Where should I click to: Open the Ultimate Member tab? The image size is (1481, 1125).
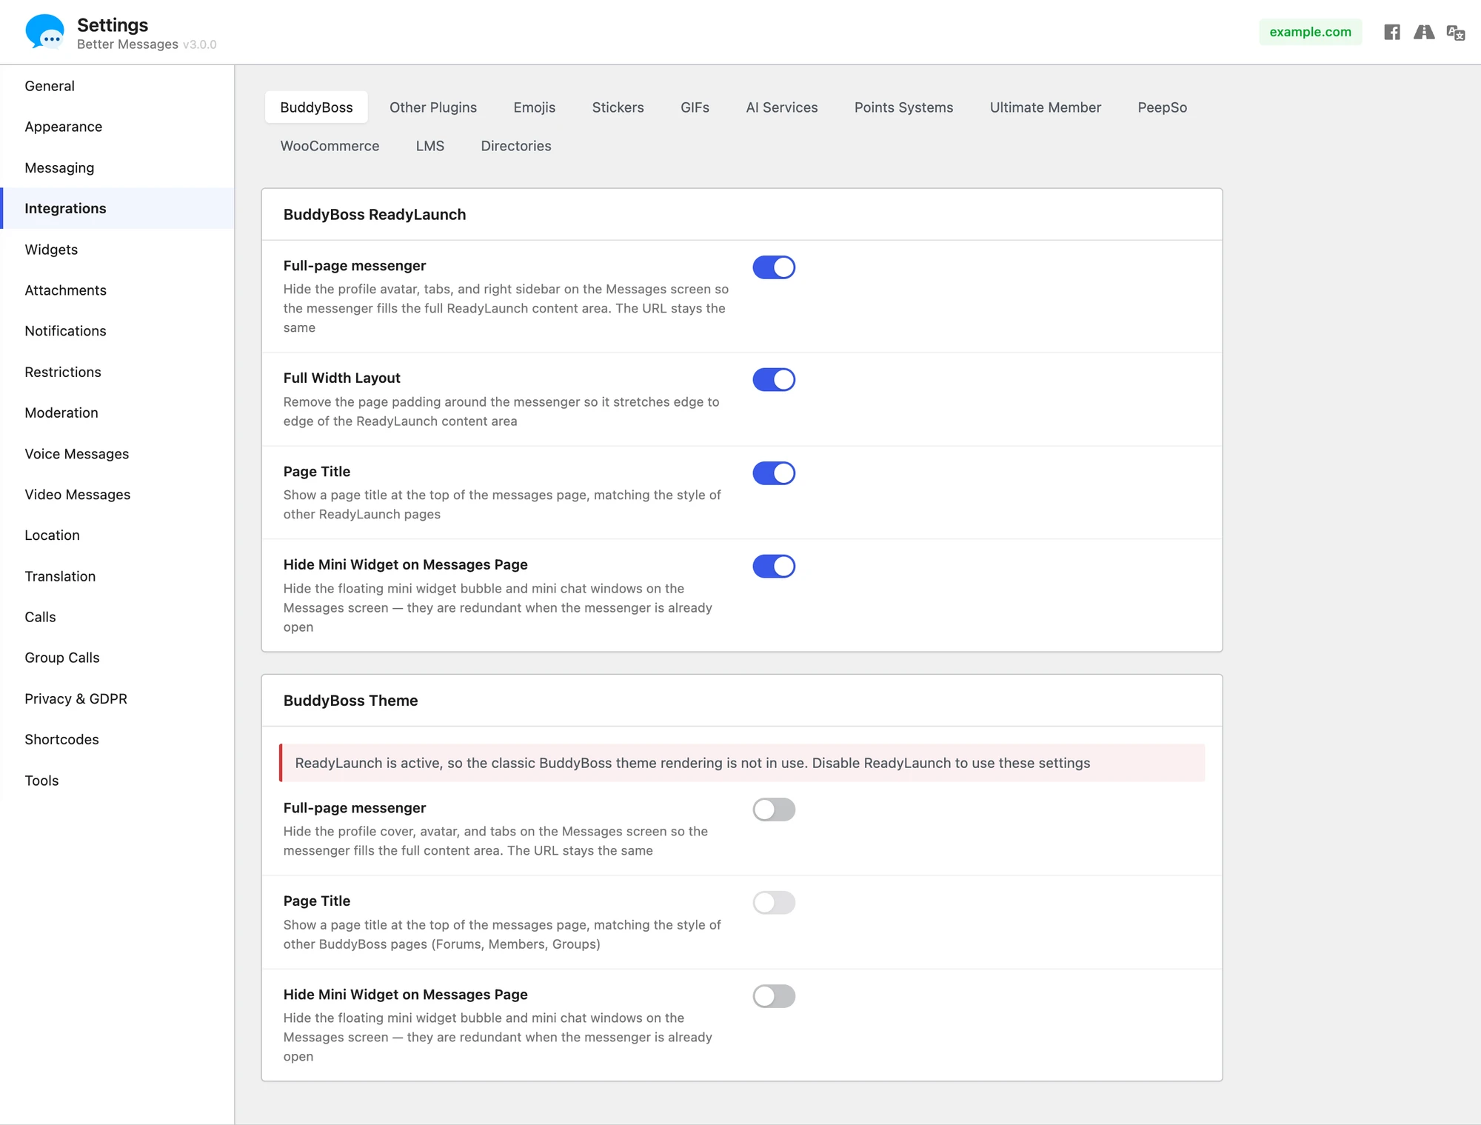1045,107
